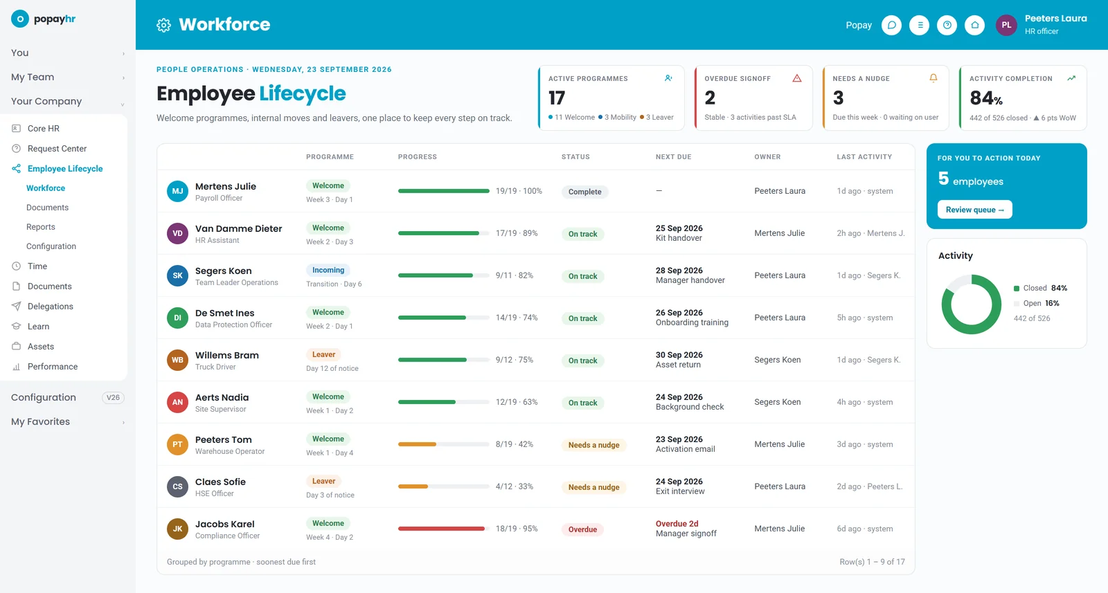Click the Core HR sidebar icon

pyautogui.click(x=17, y=129)
